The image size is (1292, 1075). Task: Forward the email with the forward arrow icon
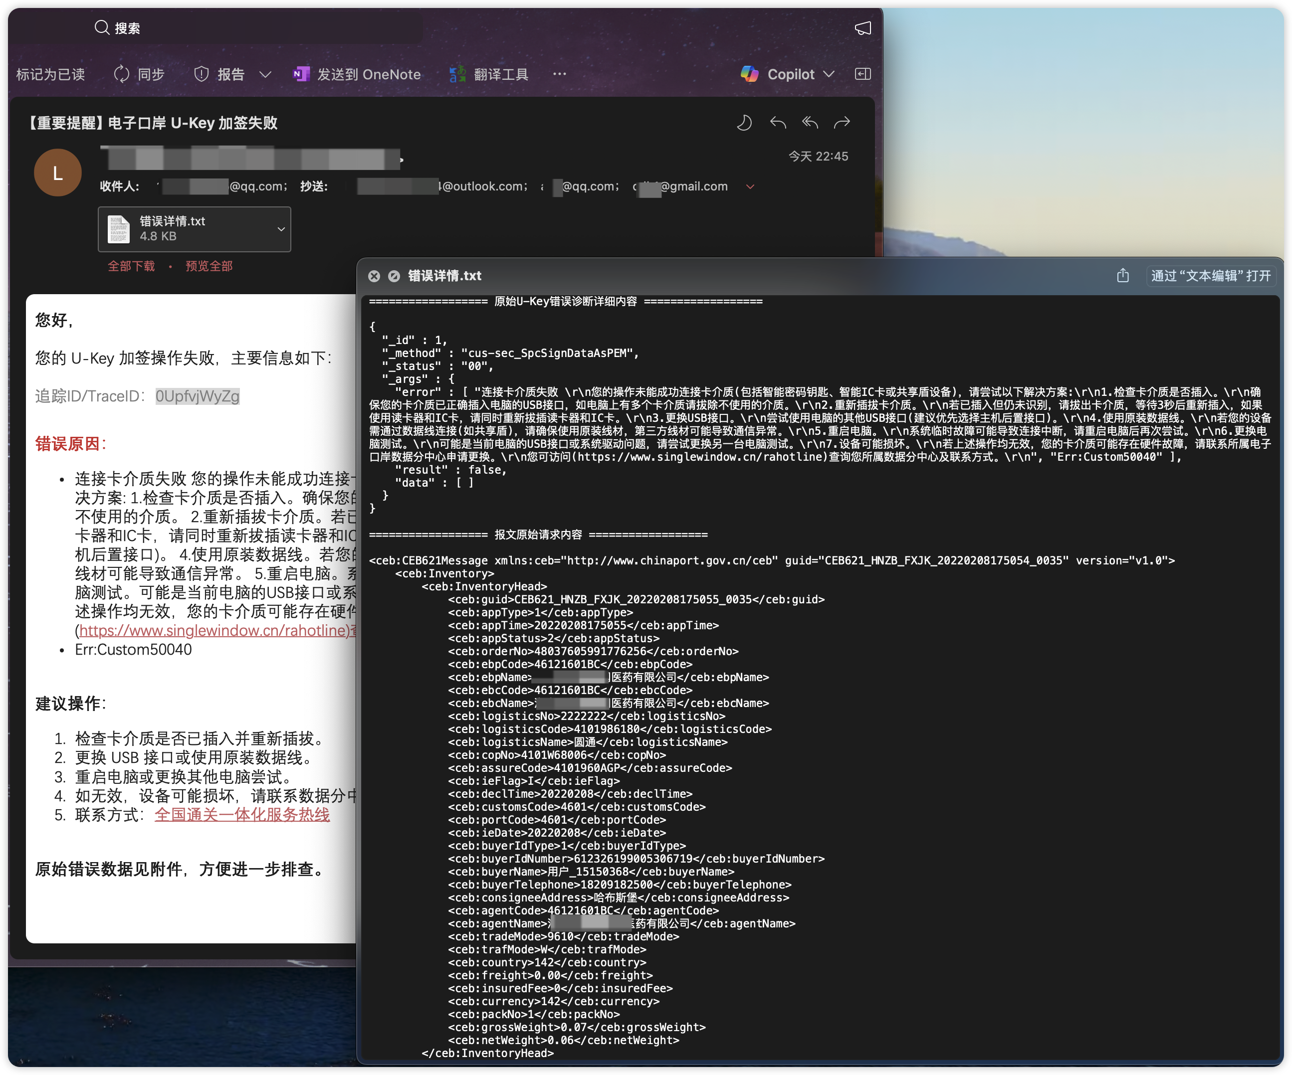tap(842, 122)
